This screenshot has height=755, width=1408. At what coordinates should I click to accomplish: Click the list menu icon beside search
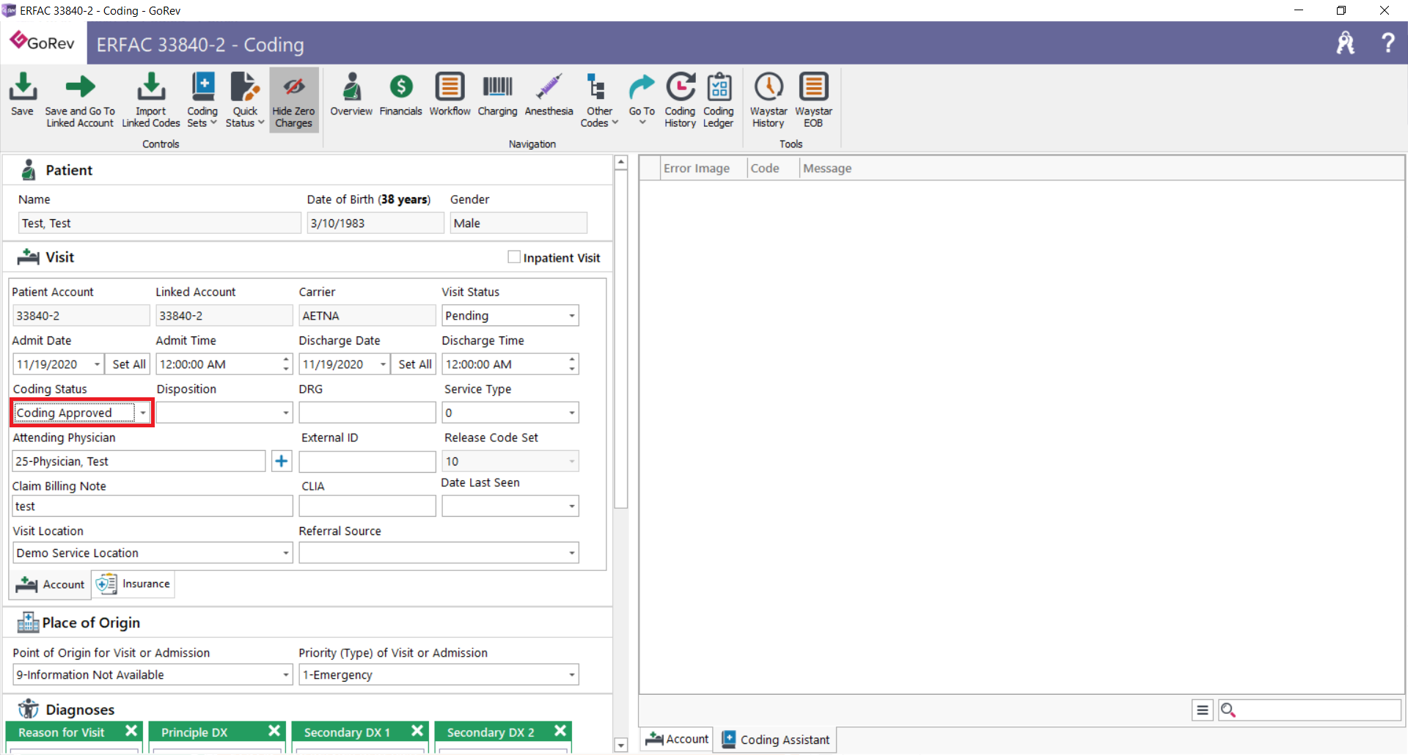pyautogui.click(x=1202, y=710)
